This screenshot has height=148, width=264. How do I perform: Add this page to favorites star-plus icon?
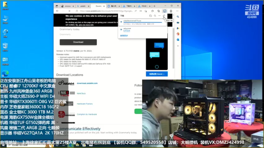146,11
